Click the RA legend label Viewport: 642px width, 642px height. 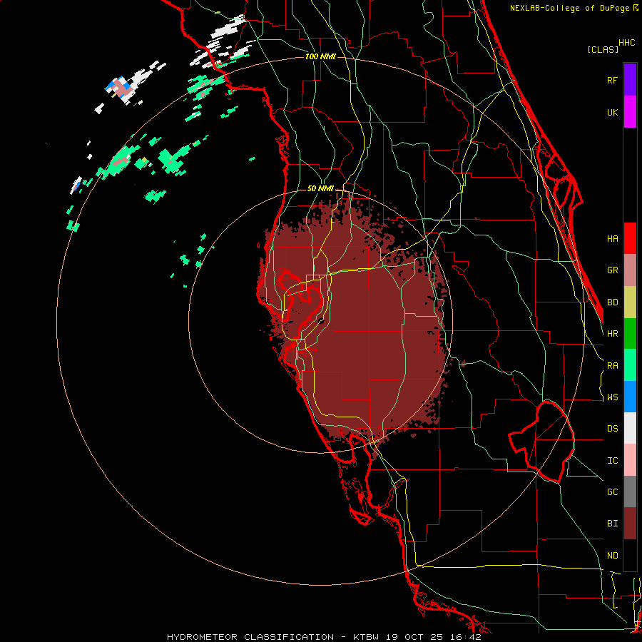(612, 366)
